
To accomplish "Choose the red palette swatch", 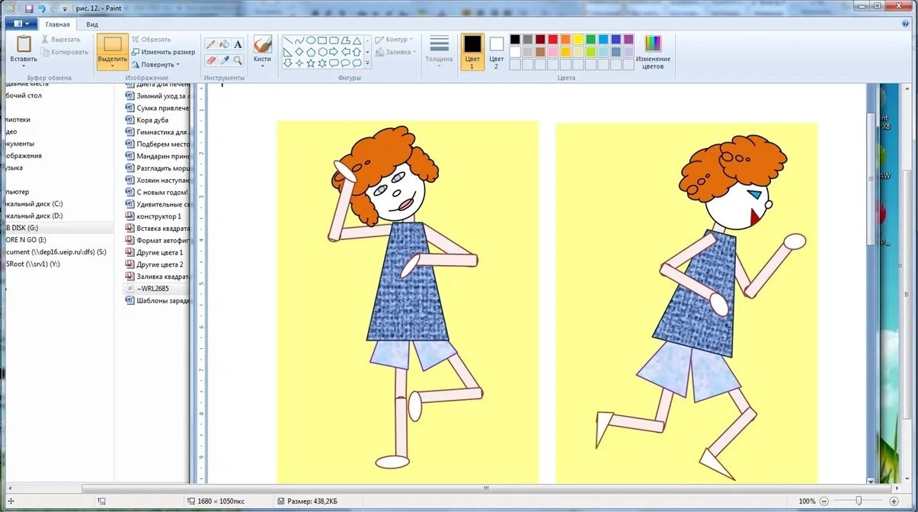I will (553, 40).
